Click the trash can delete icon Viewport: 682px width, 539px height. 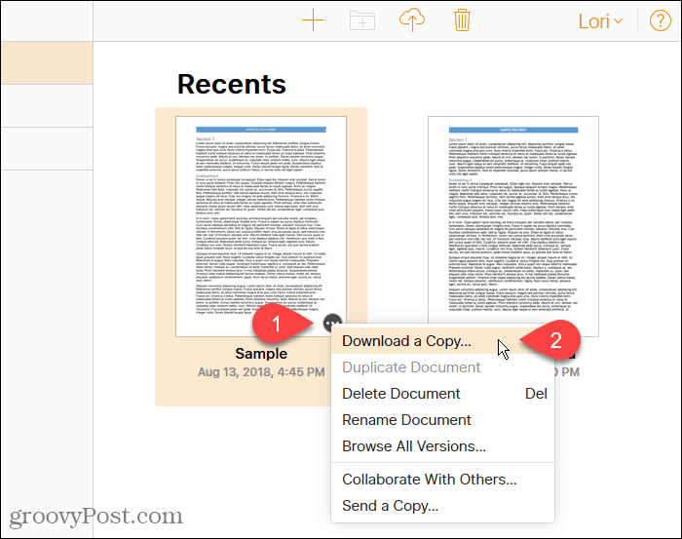click(462, 20)
